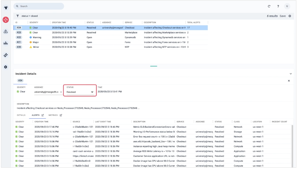Screen dimensions: 297x170
Task: Sort incidents by Total Alerts column header
Action: point(193,22)
